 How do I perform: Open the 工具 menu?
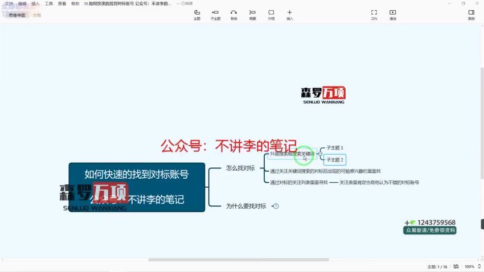pyautogui.click(x=49, y=4)
